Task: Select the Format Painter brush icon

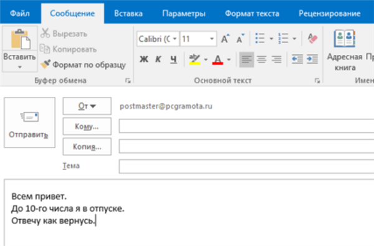Action: (x=46, y=64)
